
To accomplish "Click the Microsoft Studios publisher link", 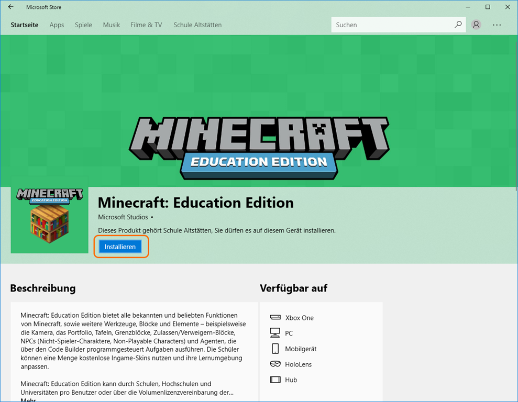I will (x=123, y=217).
